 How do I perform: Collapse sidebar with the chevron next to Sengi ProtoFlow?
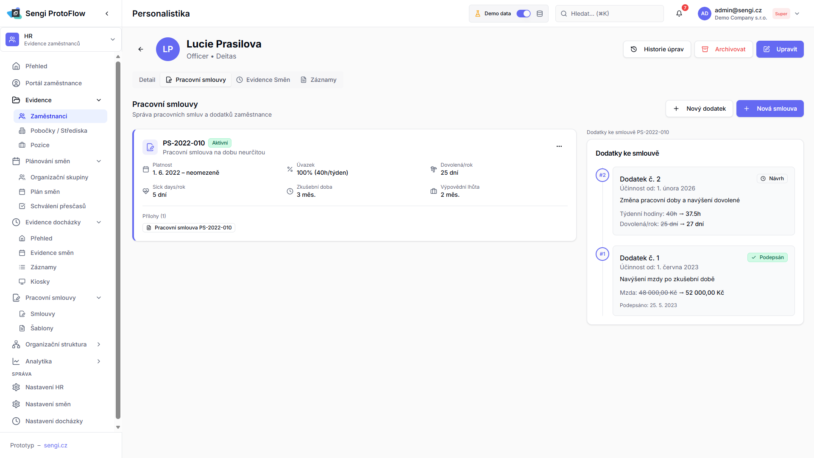pyautogui.click(x=107, y=14)
